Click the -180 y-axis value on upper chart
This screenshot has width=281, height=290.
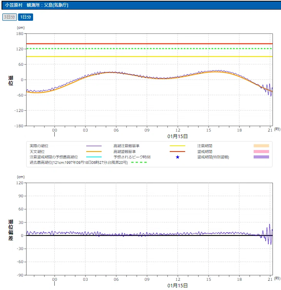(19, 126)
